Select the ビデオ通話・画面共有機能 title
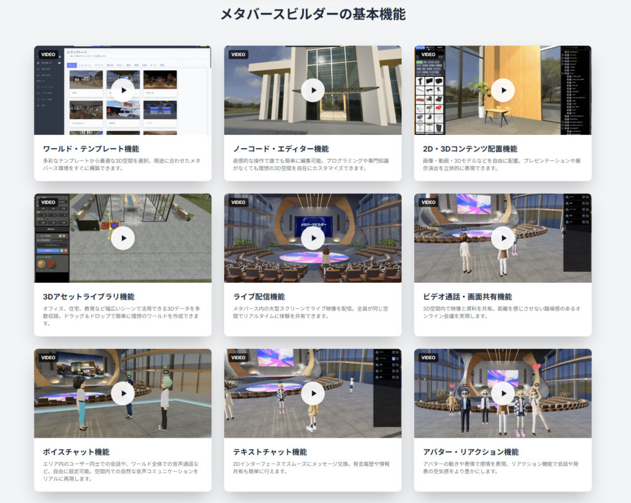The image size is (631, 503). point(467,296)
